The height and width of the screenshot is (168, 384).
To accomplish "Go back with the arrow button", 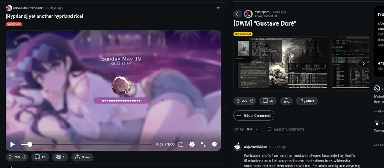I will (238, 14).
